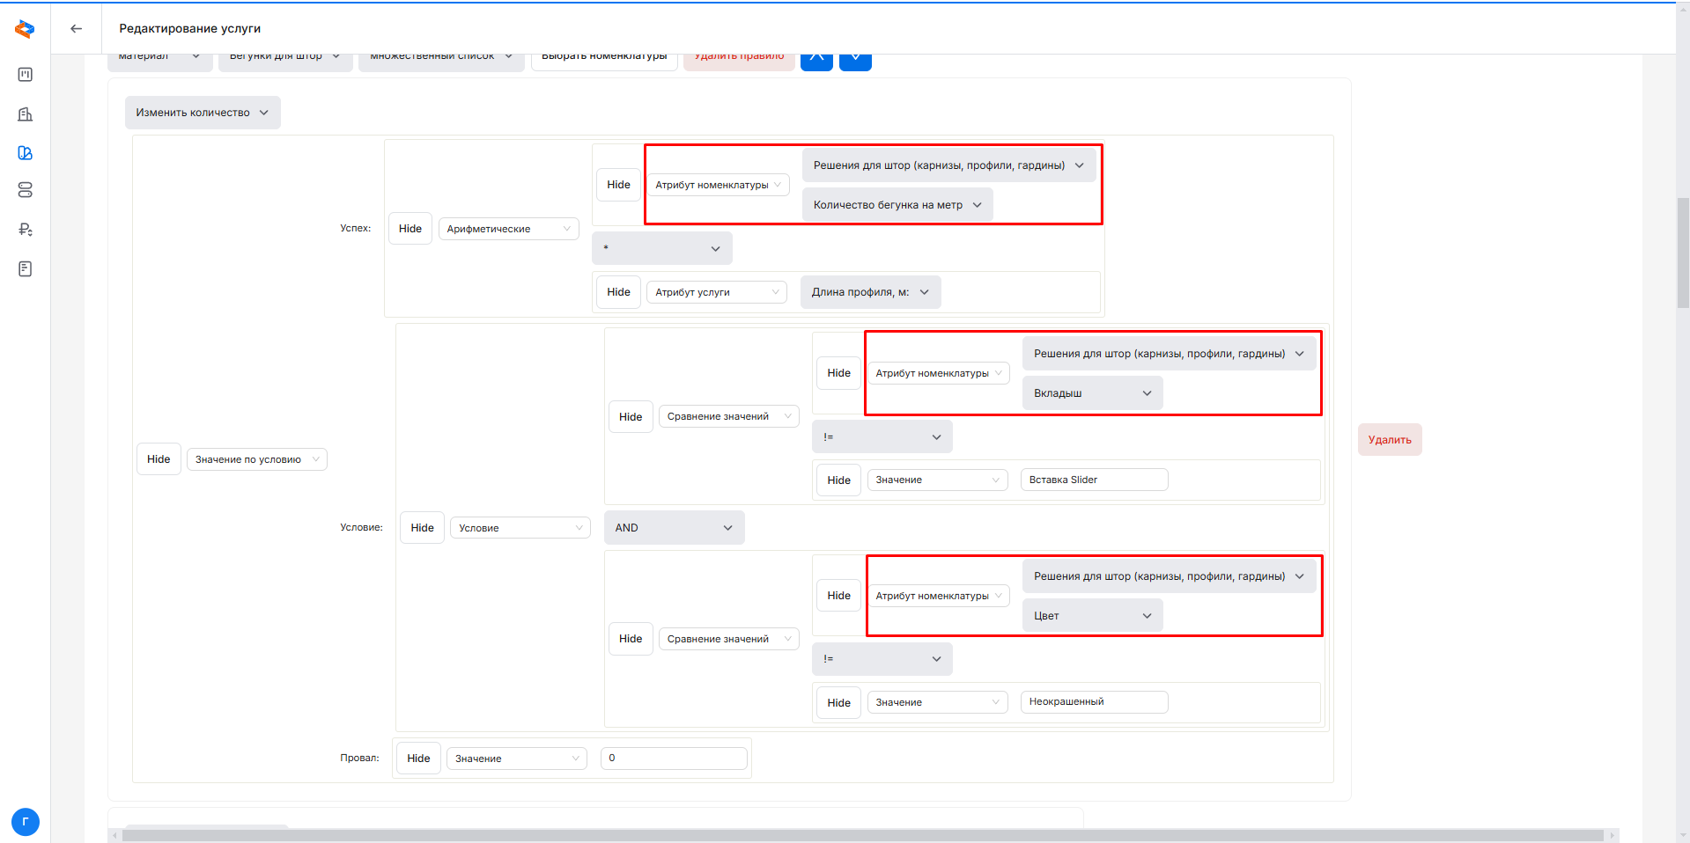Toggle Hide next to Атрибут услуги
Screen dimensions: 1690x843
coord(618,292)
